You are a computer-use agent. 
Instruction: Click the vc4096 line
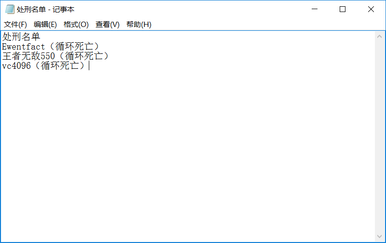(x=43, y=65)
